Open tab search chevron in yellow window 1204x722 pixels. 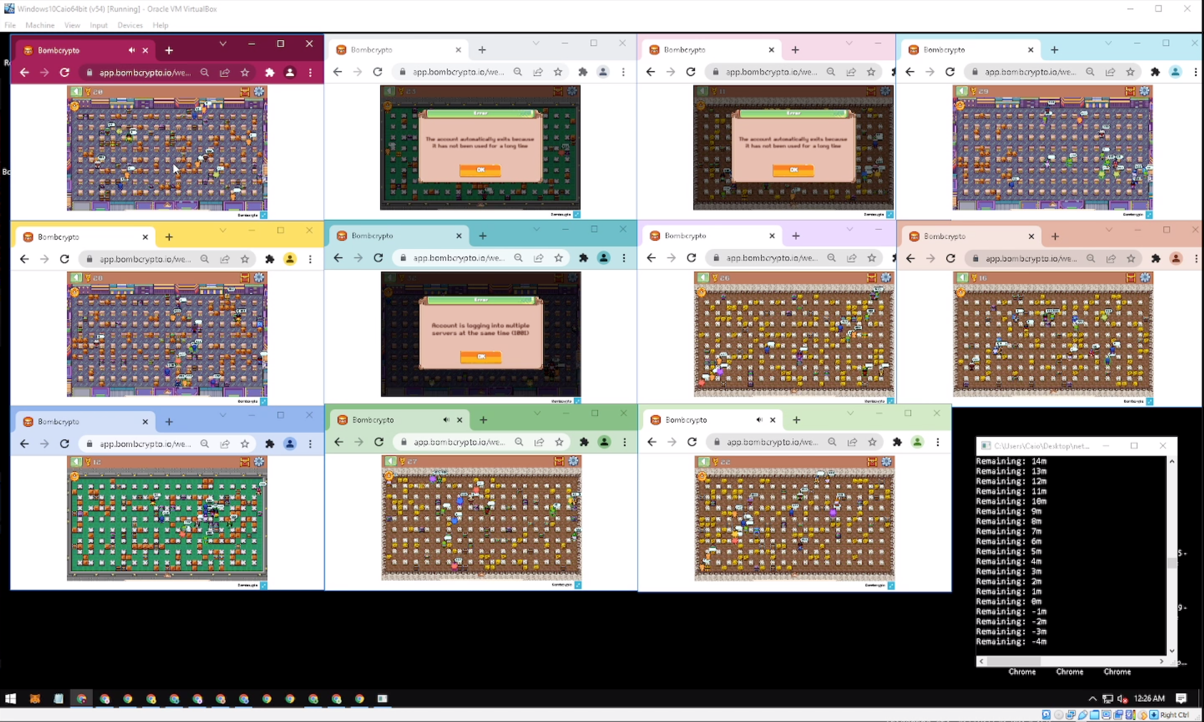(x=223, y=230)
